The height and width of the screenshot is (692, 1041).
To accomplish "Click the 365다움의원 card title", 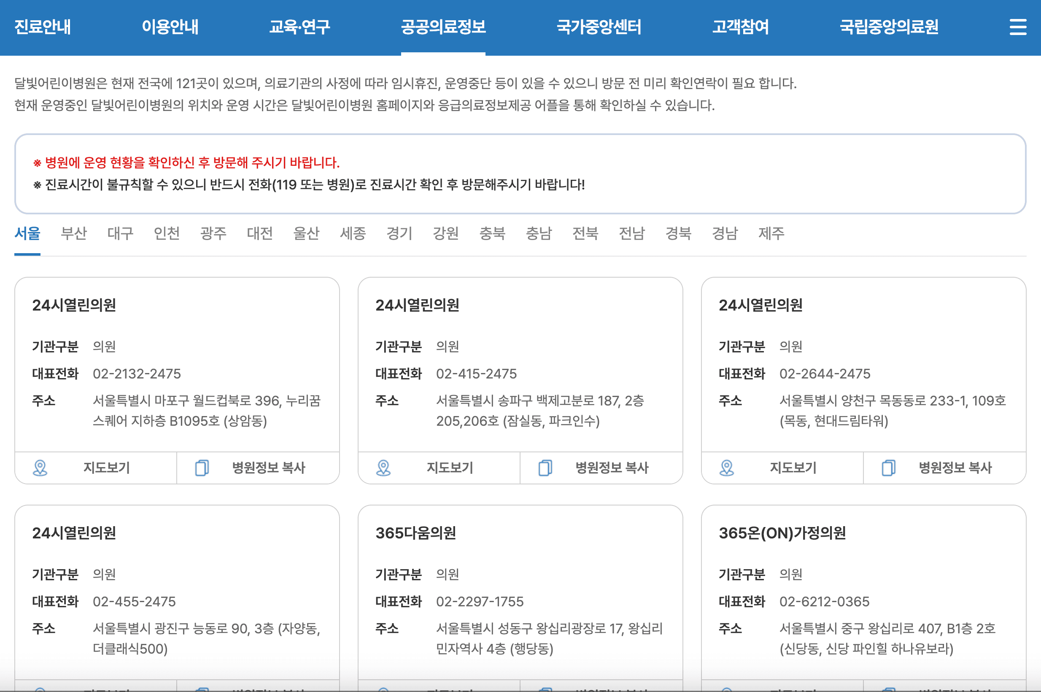I will pyautogui.click(x=415, y=533).
